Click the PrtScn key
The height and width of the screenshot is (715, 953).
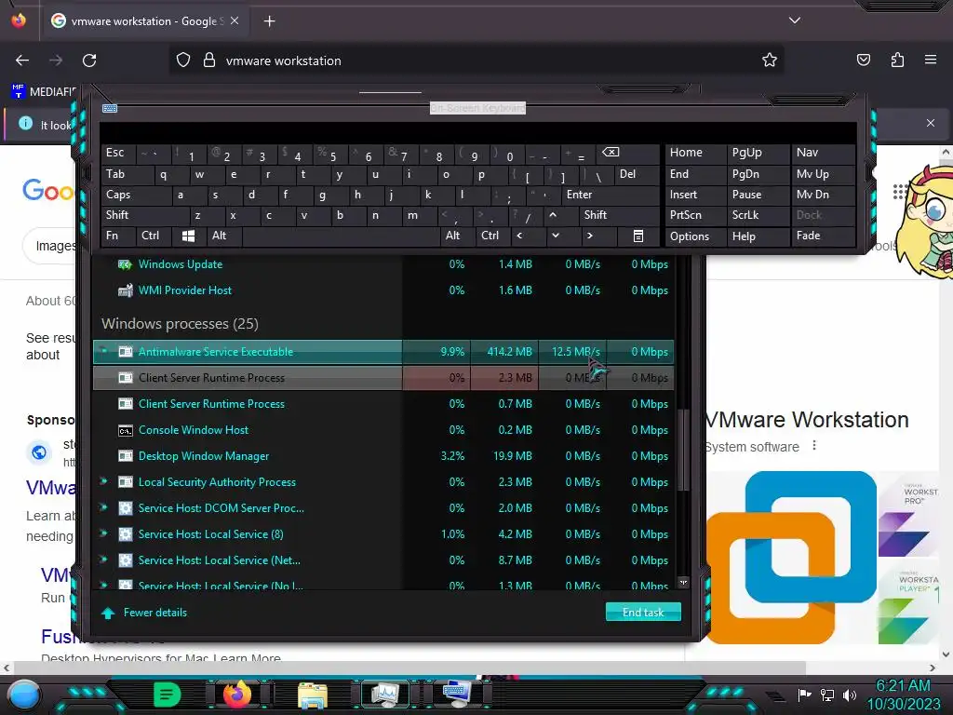click(694, 215)
